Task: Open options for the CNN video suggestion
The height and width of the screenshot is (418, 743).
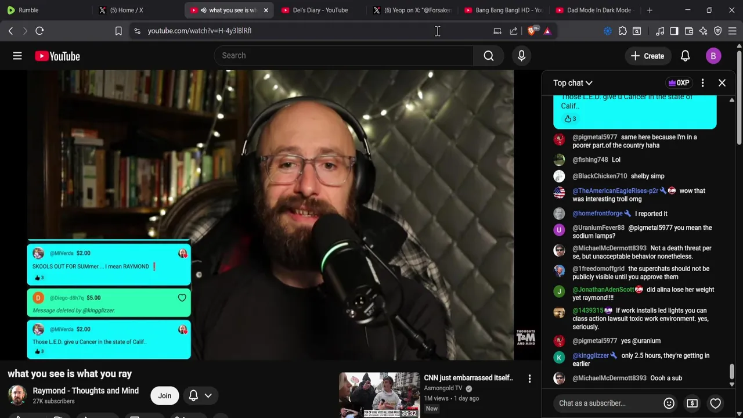Action: pyautogui.click(x=529, y=379)
